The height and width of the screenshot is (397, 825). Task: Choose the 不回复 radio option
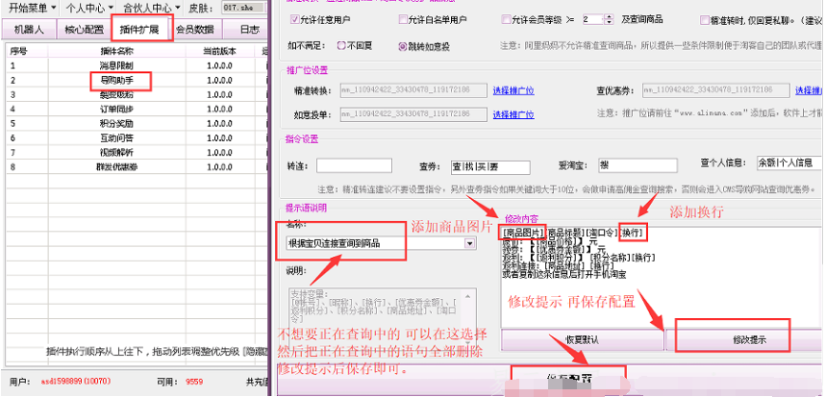pyautogui.click(x=342, y=45)
